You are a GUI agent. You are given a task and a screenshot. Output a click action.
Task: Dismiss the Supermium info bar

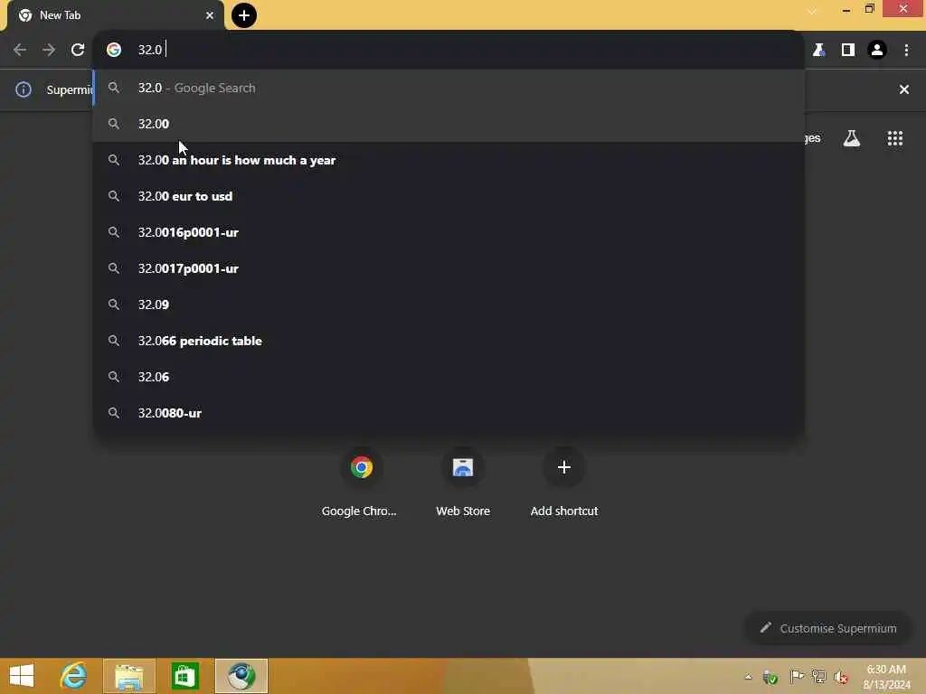tap(904, 89)
